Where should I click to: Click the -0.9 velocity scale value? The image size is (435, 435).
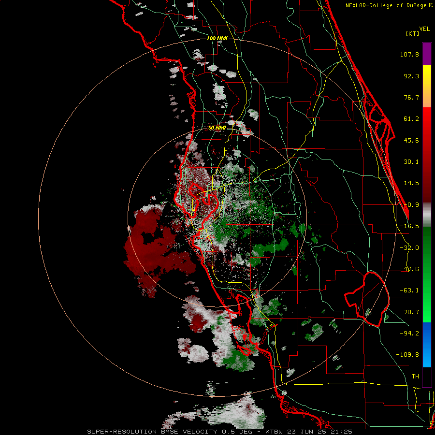[x=411, y=205]
